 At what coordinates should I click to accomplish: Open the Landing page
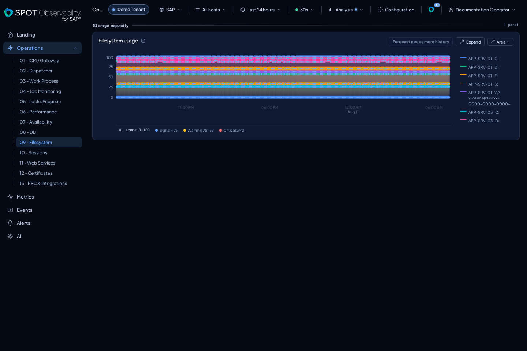click(x=42, y=35)
